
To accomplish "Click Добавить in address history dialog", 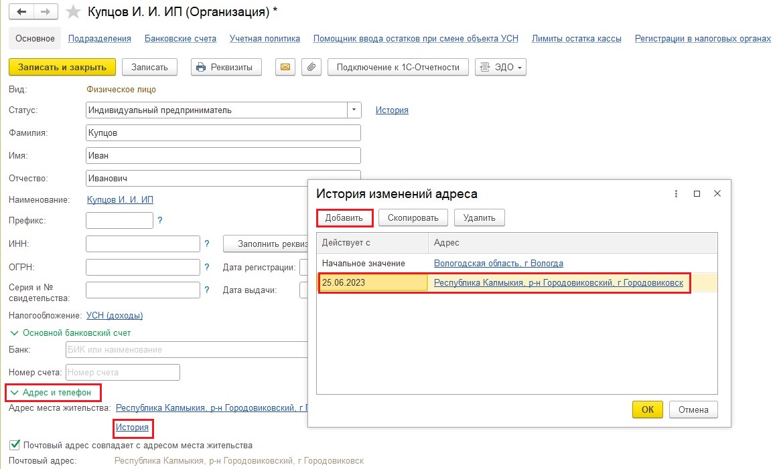I will 344,217.
